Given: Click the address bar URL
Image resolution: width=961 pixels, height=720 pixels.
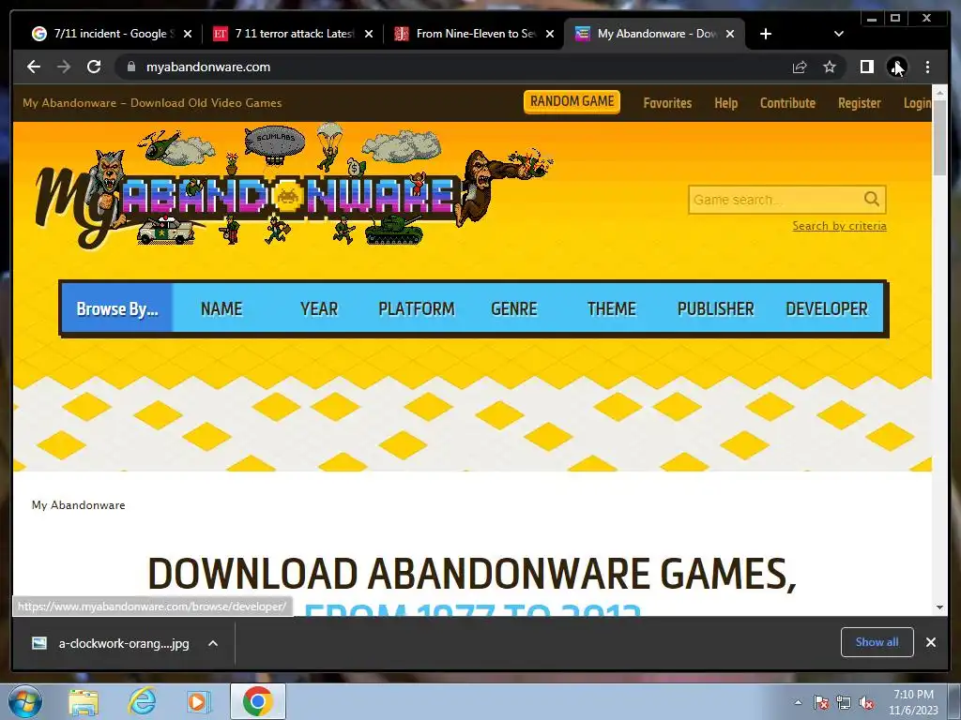Looking at the screenshot, I should click(x=207, y=67).
